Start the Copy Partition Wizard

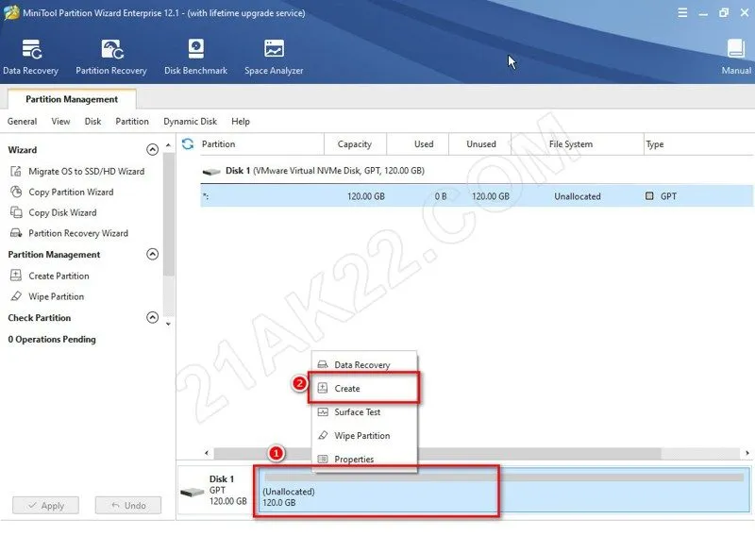tap(71, 193)
